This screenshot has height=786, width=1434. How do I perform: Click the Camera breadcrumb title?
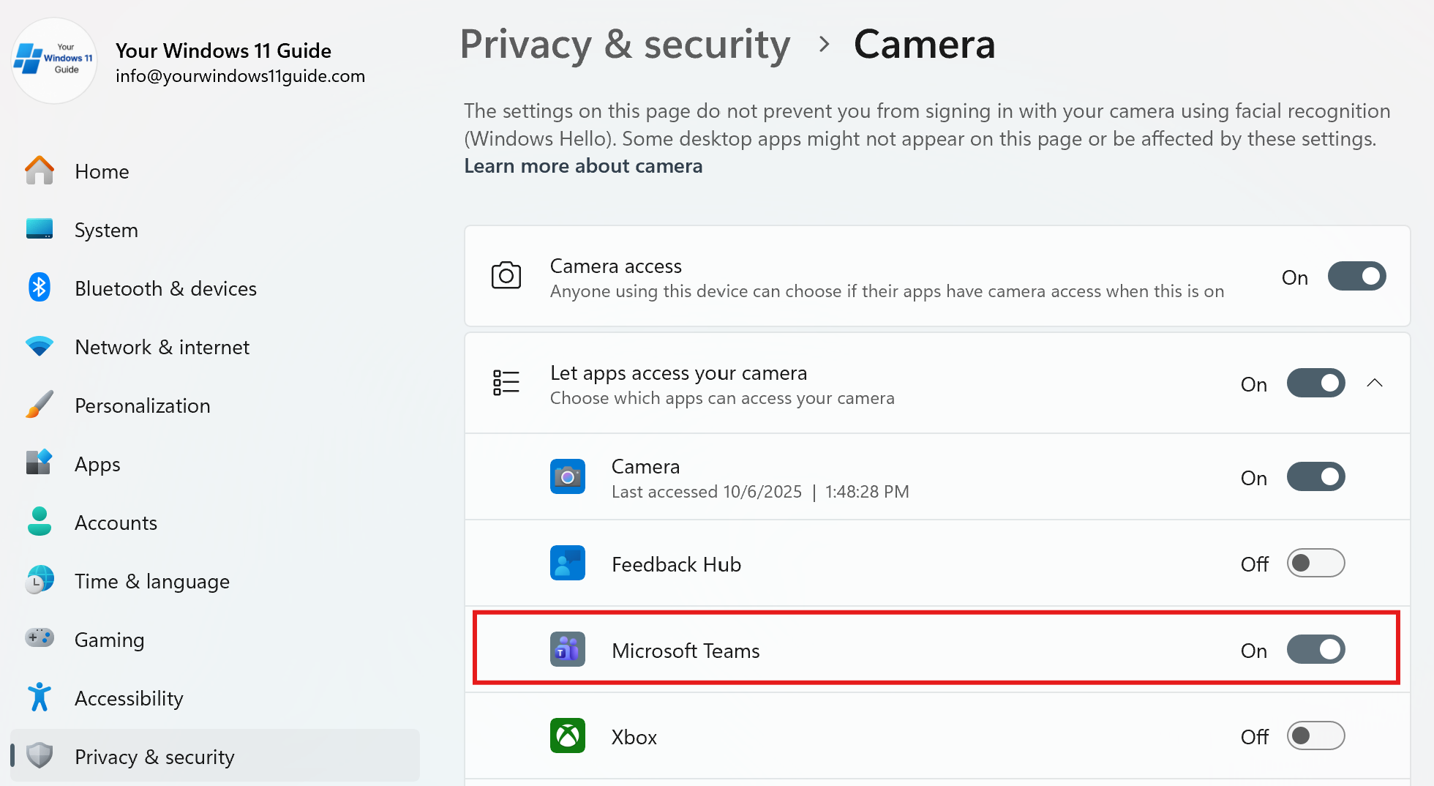tap(925, 44)
